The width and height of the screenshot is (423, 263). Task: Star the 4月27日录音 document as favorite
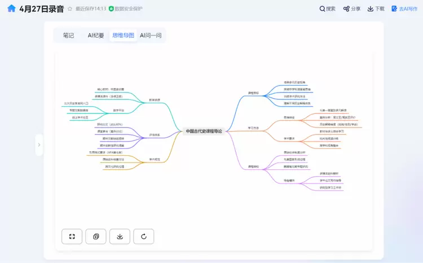pyautogui.click(x=69, y=9)
